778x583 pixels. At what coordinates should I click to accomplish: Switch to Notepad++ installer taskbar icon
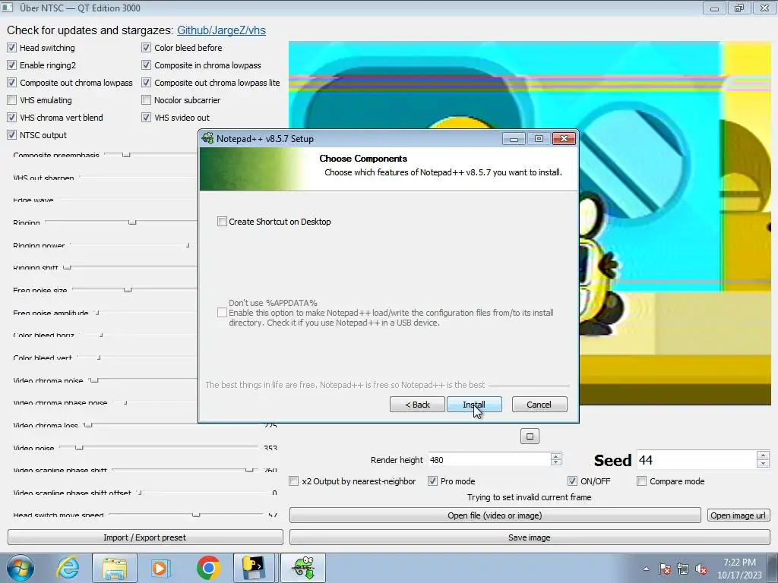point(303,568)
